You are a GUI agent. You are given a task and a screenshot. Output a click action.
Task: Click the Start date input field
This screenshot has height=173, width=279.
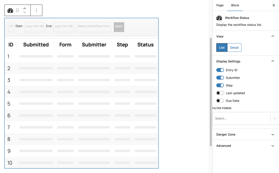[x=35, y=27]
